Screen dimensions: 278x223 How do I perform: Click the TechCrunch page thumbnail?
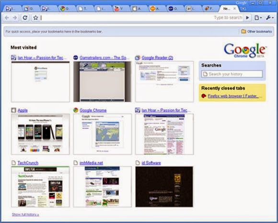(40, 187)
